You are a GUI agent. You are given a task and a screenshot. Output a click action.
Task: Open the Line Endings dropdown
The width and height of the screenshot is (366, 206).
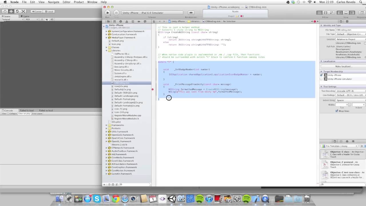point(351,95)
